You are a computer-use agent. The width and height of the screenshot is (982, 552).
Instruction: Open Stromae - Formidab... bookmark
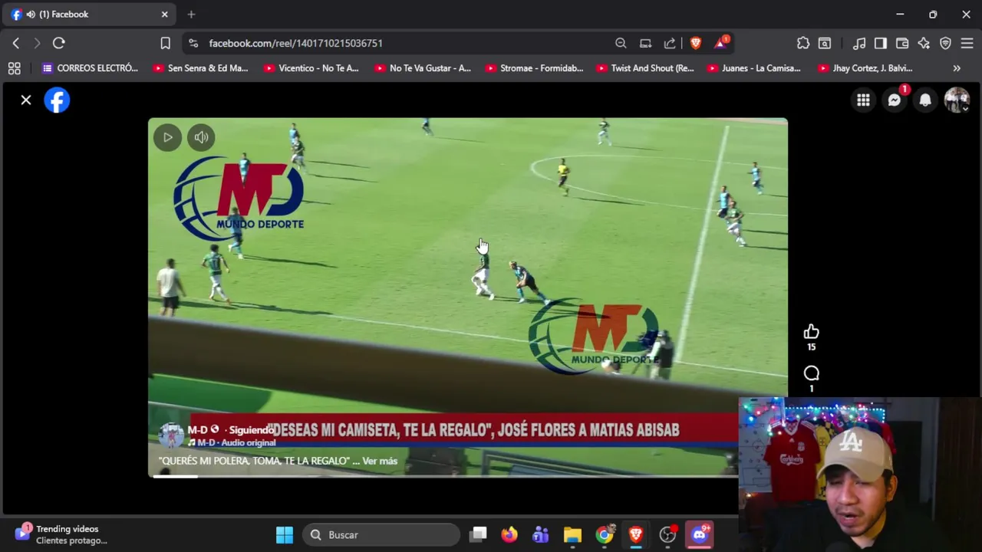click(x=533, y=68)
